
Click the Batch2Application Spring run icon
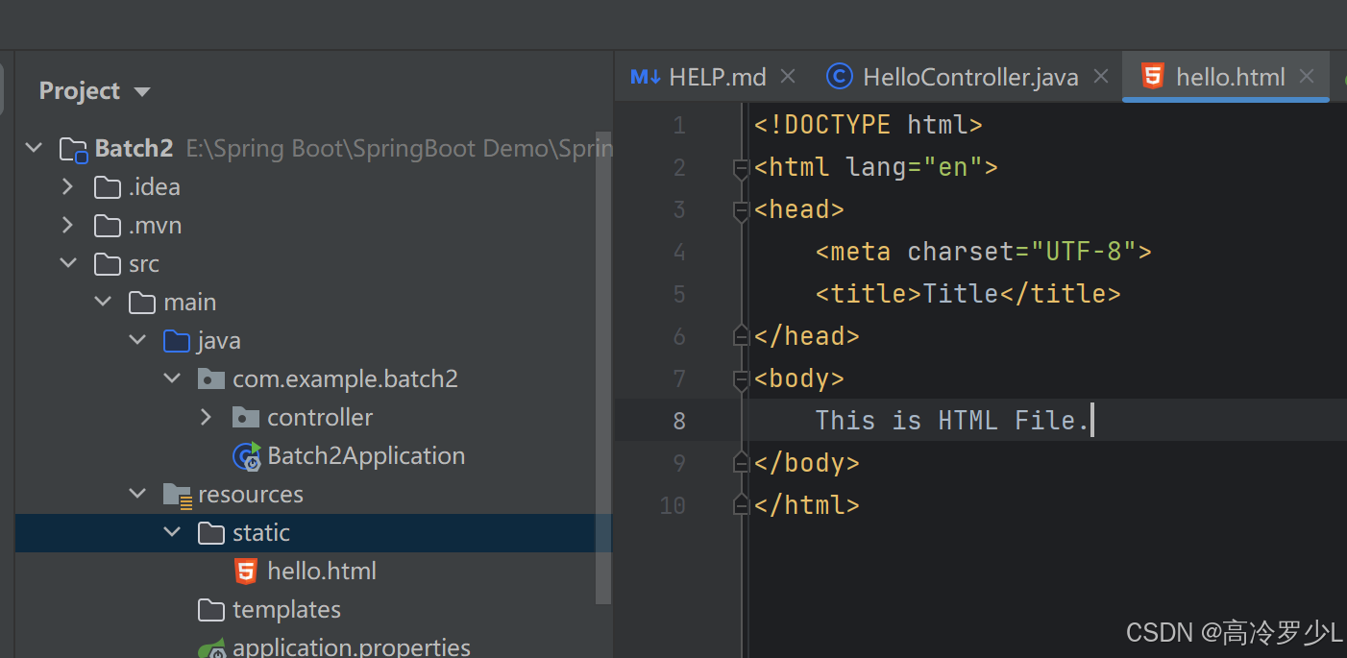tap(247, 456)
